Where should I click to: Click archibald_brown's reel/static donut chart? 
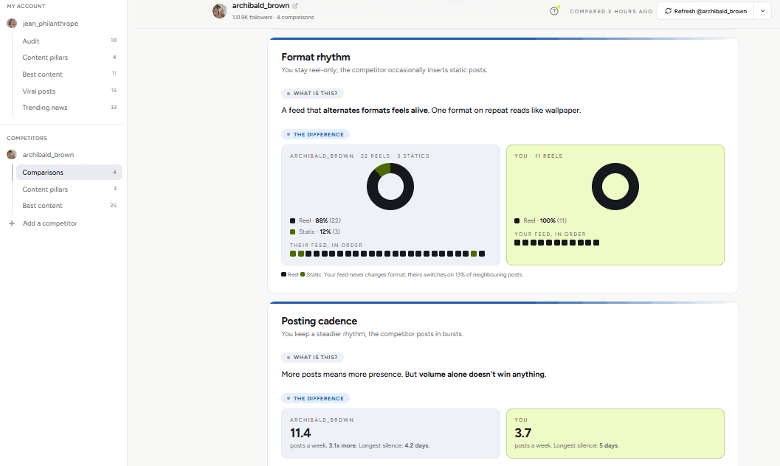coord(390,187)
